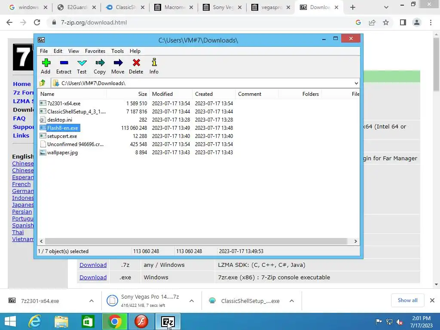Sort files by Name column header
This screenshot has height=330, width=440.
[72, 94]
